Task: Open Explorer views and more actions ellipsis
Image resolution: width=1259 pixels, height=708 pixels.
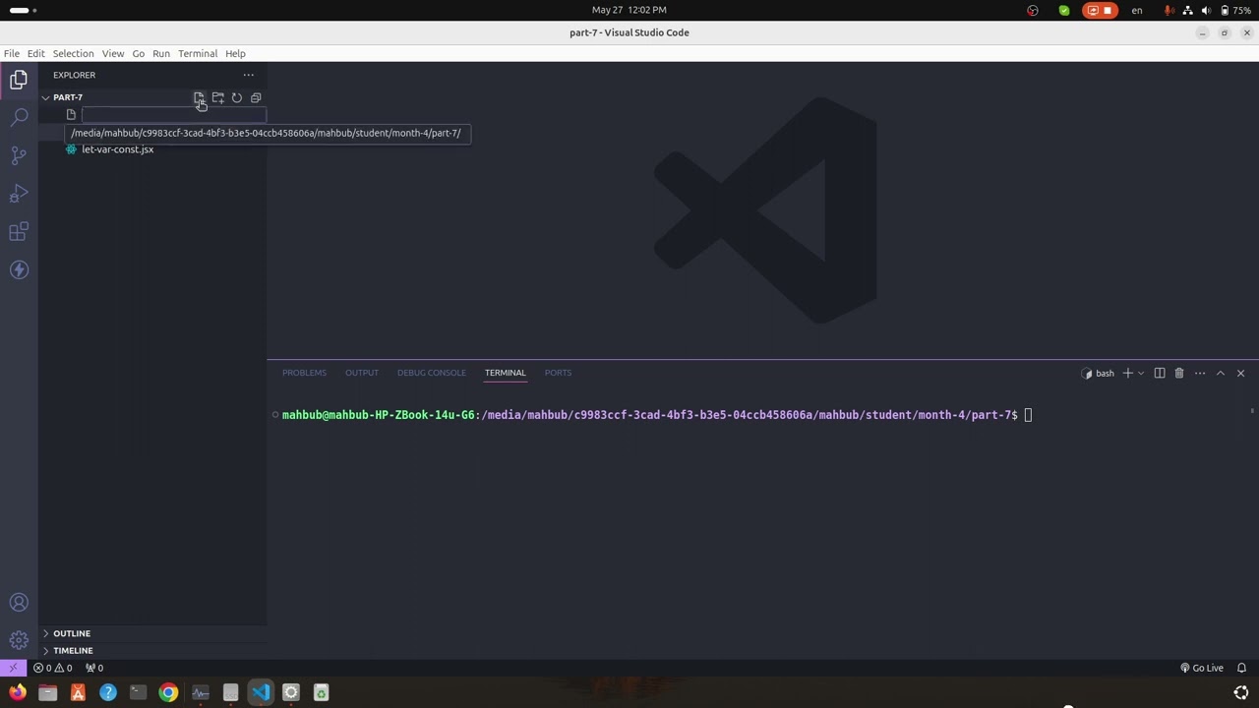Action: (x=249, y=75)
